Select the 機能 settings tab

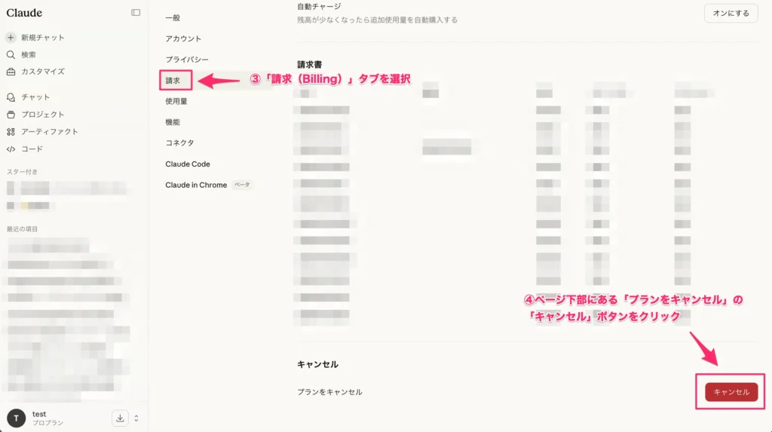click(x=173, y=121)
